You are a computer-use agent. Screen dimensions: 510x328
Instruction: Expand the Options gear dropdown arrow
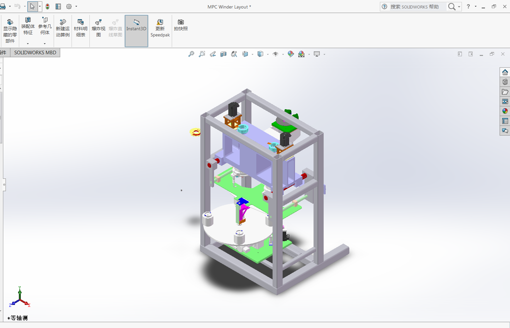[x=76, y=7]
